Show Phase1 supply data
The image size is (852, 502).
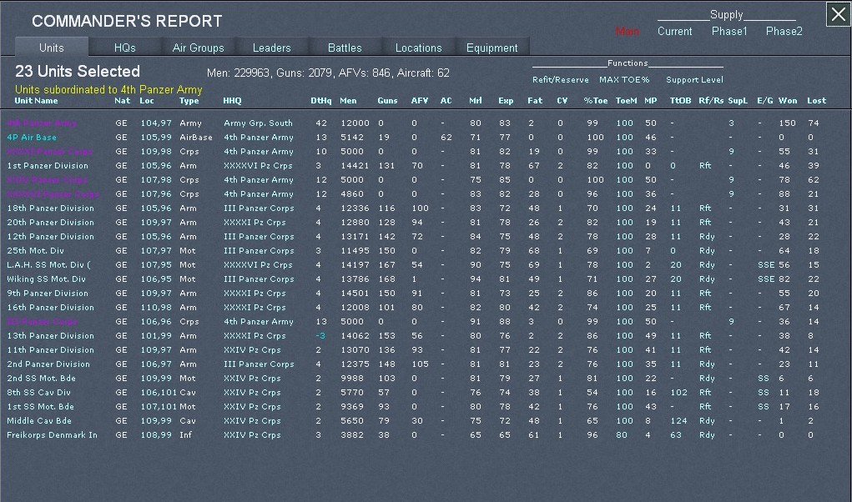[x=729, y=32]
